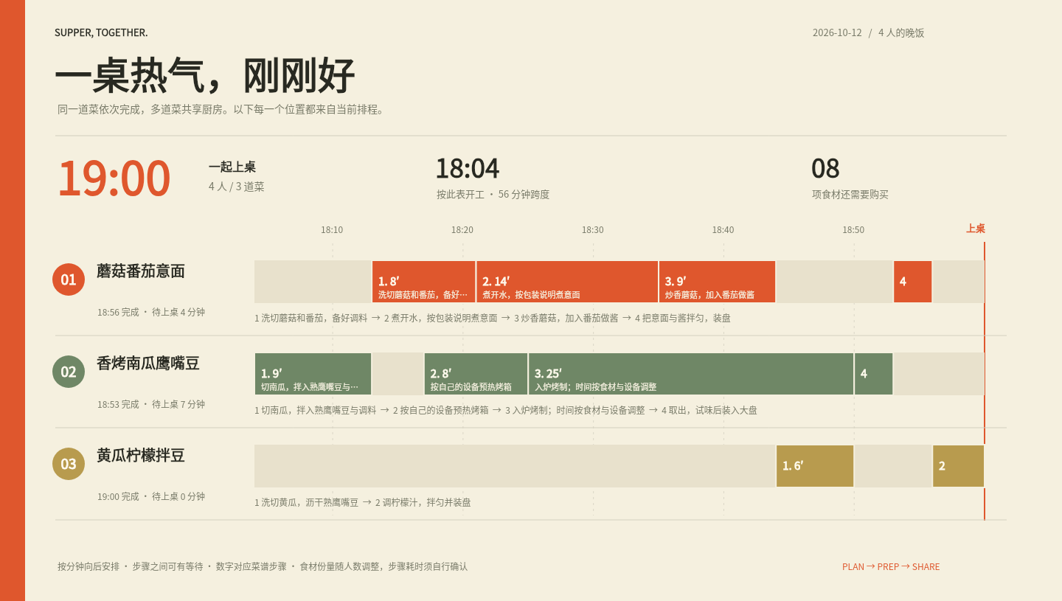The image size is (1062, 601).
Task: Click the dish name 香烤南瓜鹰嘴豆
Action: click(x=148, y=364)
